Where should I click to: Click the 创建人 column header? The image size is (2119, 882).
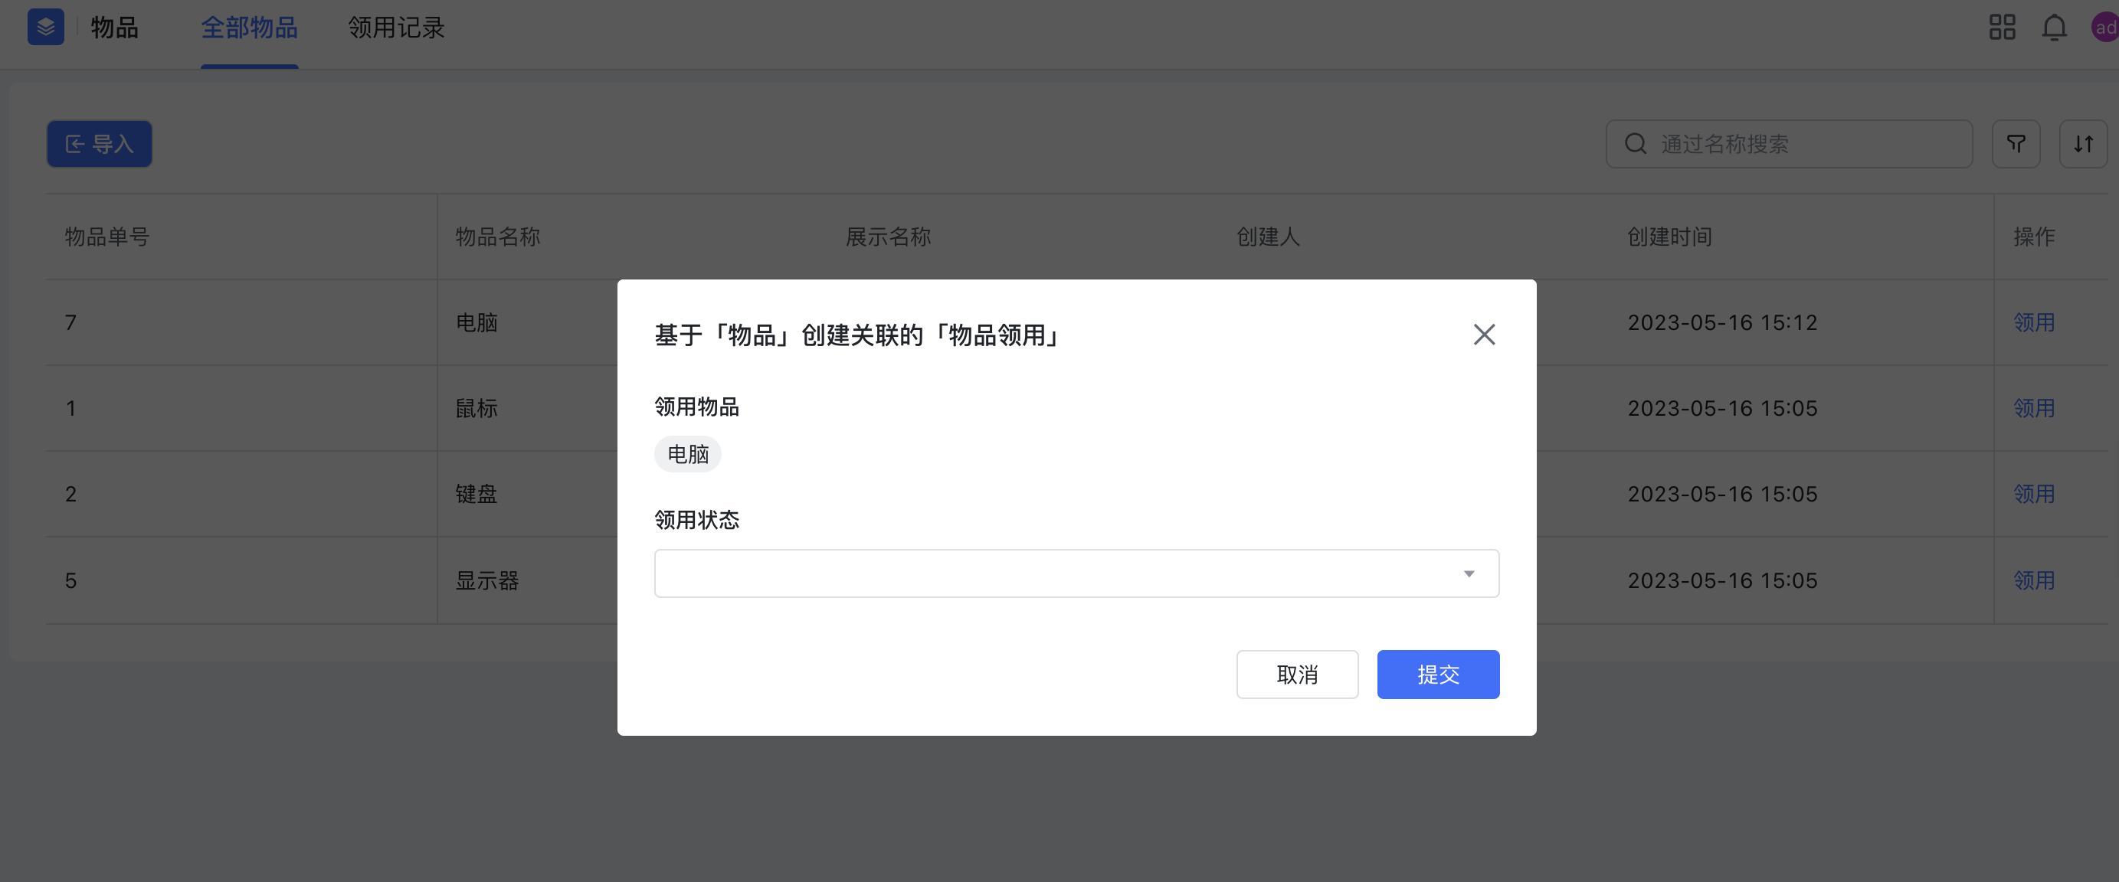[x=1268, y=237]
